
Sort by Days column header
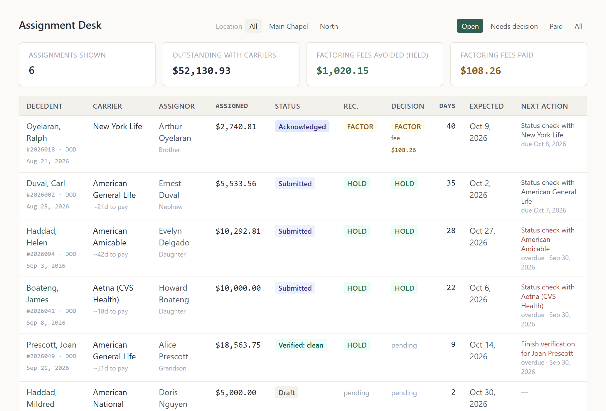[447, 106]
